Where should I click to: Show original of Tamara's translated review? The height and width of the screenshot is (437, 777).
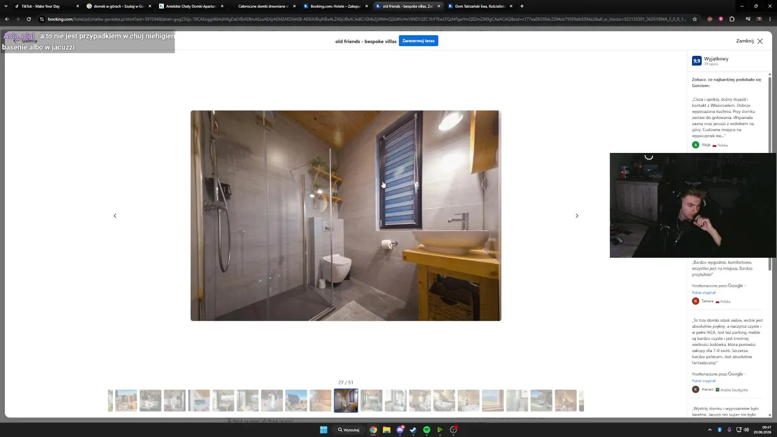(x=704, y=293)
